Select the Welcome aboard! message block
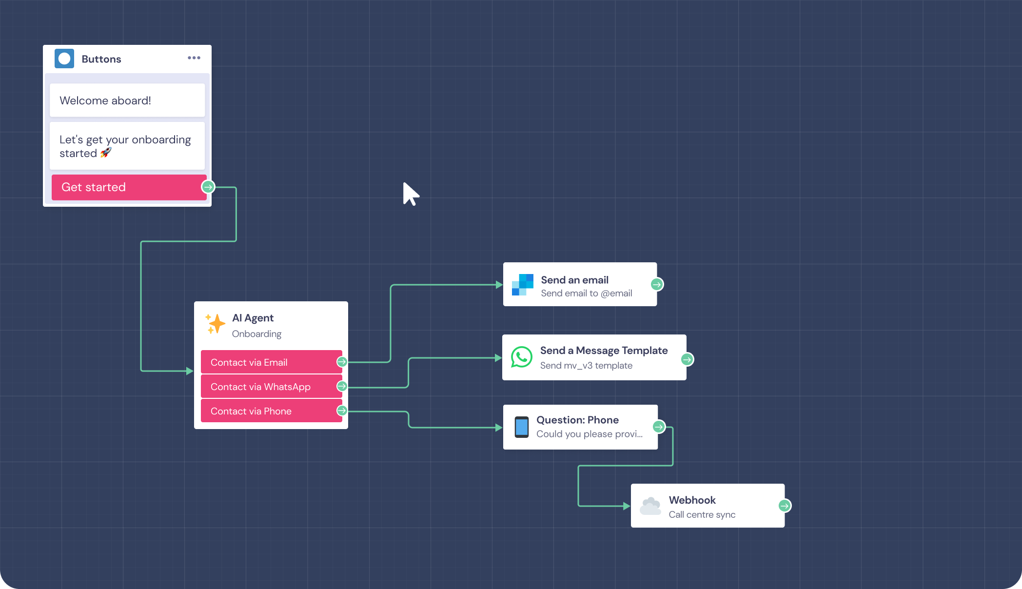 click(x=127, y=100)
